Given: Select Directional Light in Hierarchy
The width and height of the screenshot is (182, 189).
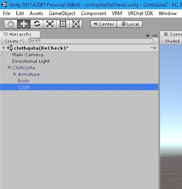Looking at the screenshot, I should pos(31,61).
